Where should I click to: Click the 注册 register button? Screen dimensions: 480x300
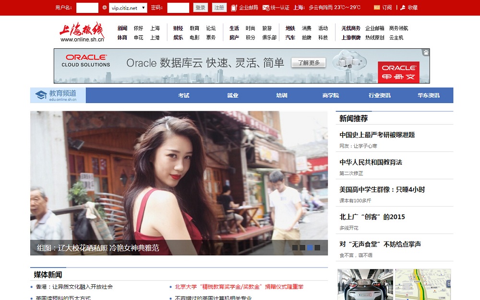(219, 8)
